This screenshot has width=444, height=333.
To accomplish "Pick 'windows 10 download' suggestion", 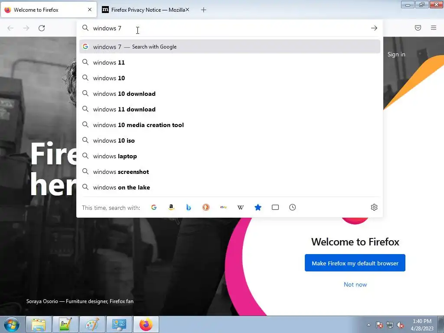I will click(x=230, y=94).
